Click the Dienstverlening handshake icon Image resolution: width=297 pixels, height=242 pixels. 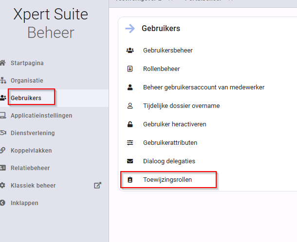click(x=3, y=133)
